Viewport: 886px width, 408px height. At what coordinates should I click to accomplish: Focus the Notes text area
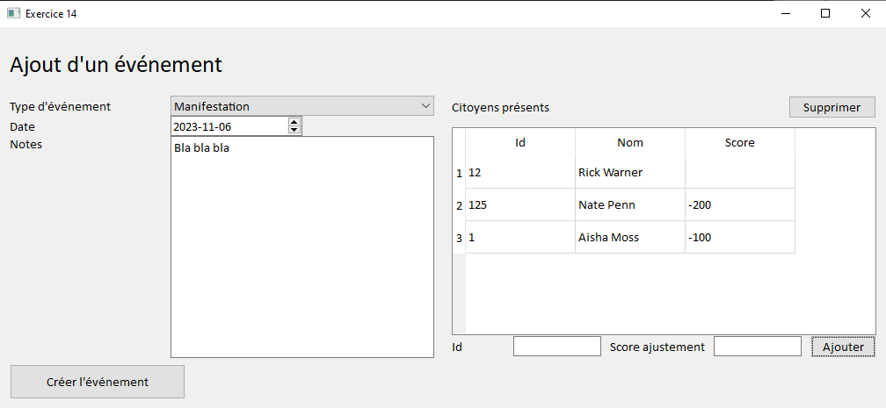coord(302,247)
